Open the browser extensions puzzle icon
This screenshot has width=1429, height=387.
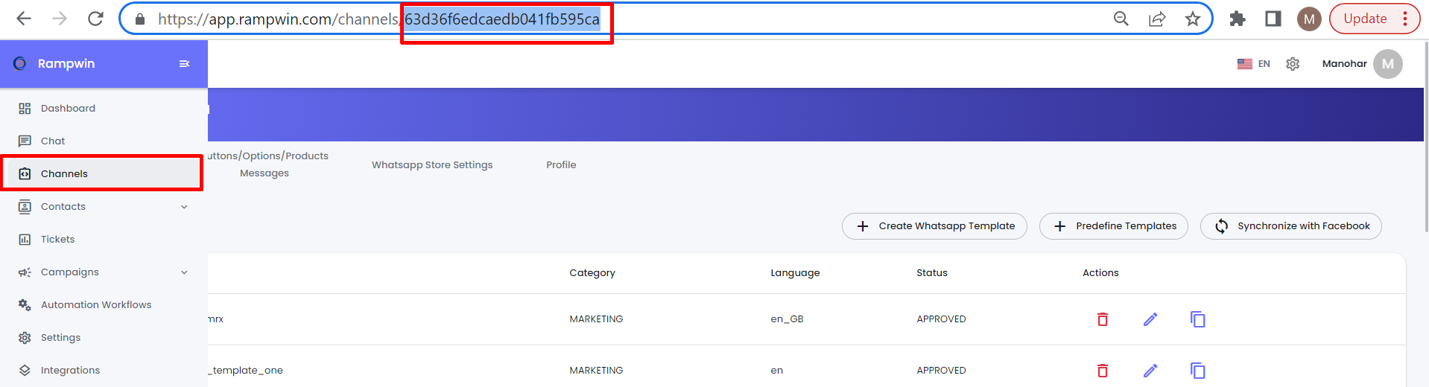1237,19
